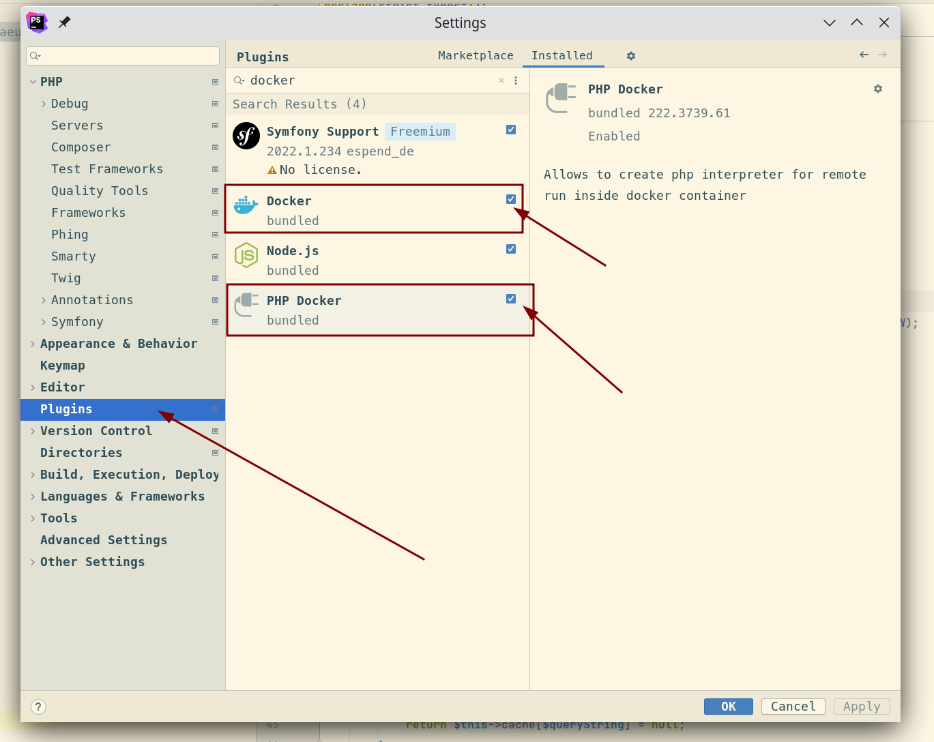
Task: Open PHP Docker plugin options gear
Action: coord(877,89)
